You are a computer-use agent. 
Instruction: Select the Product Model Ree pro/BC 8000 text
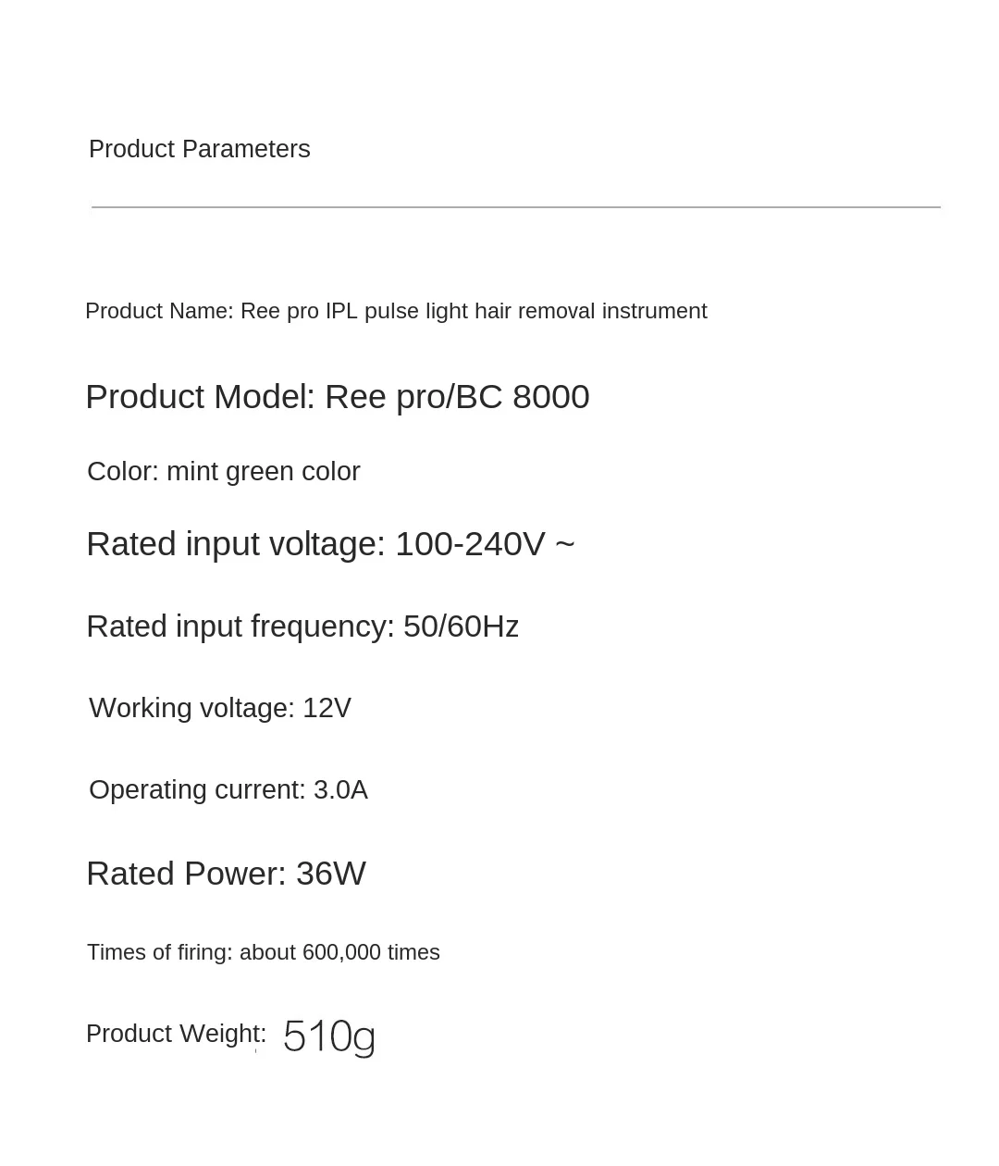(x=338, y=397)
